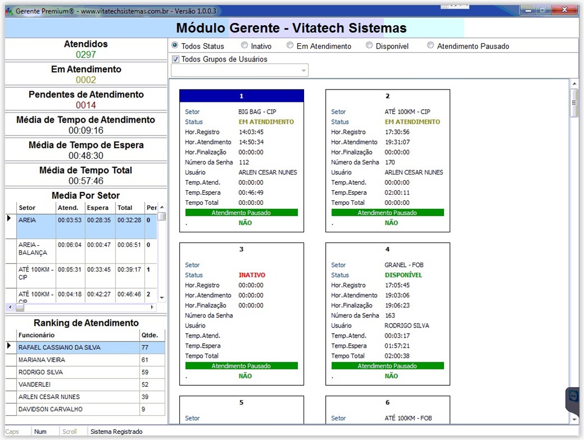Screen dimensions: 584x440
Task: Click the main panel scroll-up arrow
Action: click(574, 84)
